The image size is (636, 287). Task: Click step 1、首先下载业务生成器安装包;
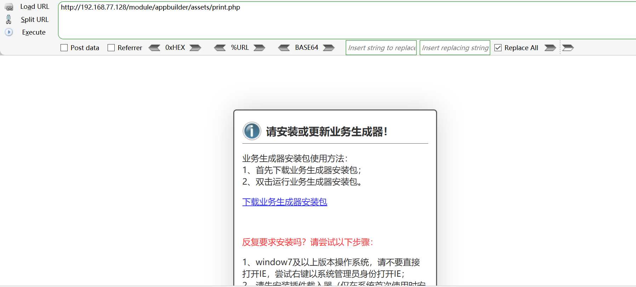pyautogui.click(x=302, y=170)
